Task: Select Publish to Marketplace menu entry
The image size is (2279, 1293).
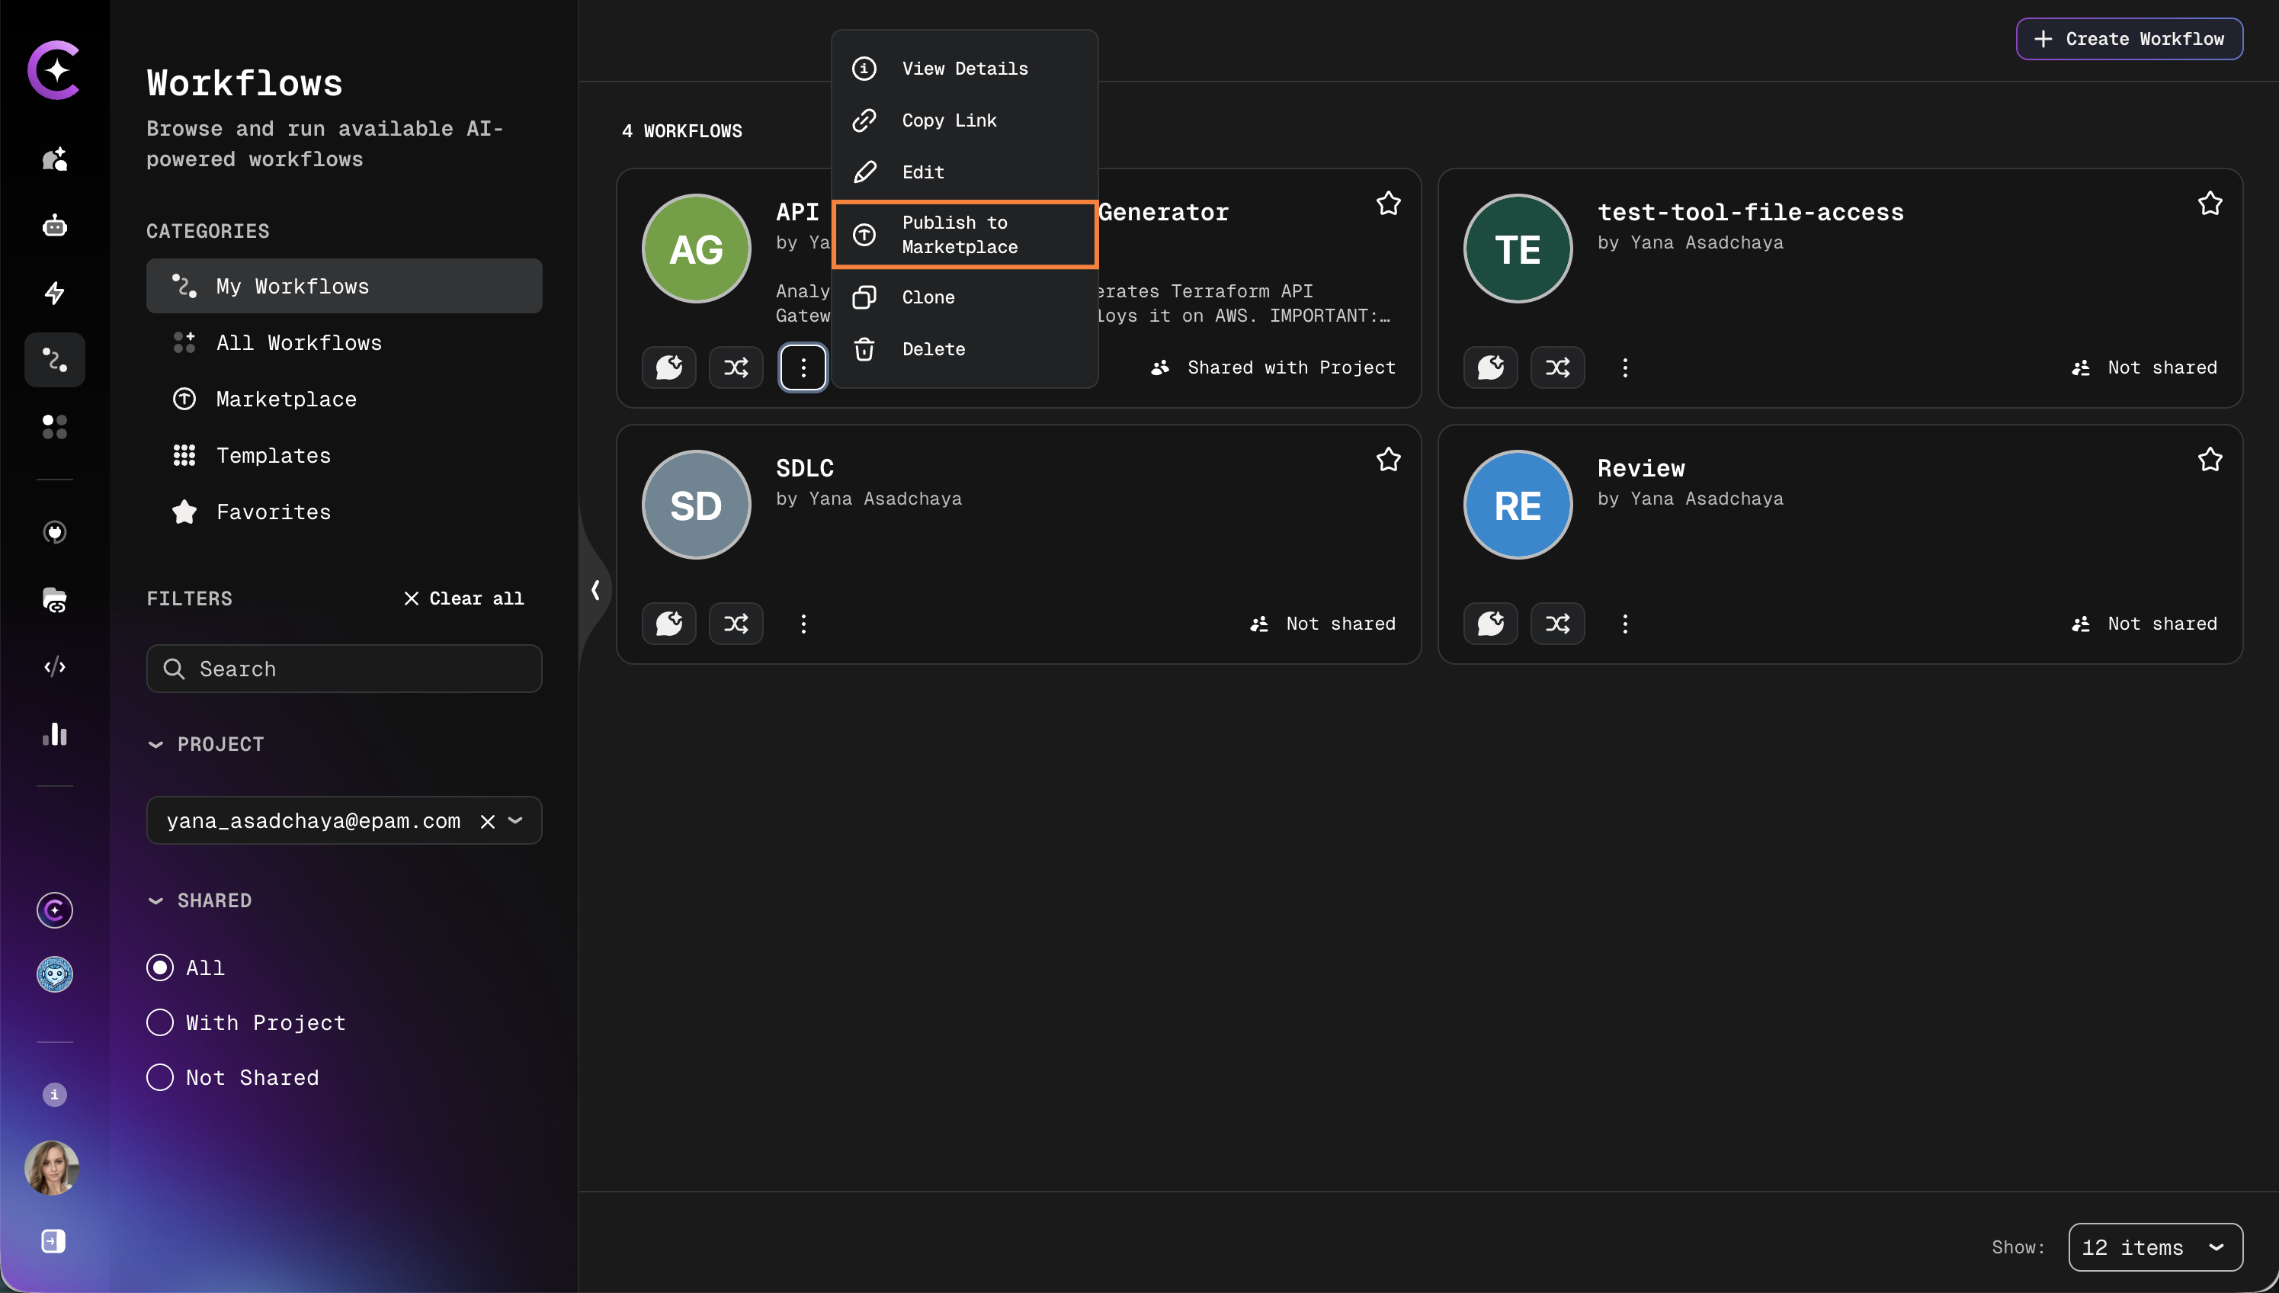Action: click(x=965, y=235)
